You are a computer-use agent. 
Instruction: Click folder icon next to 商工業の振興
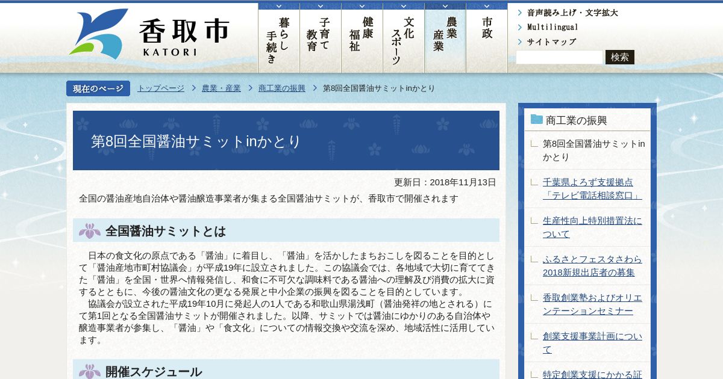(536, 119)
